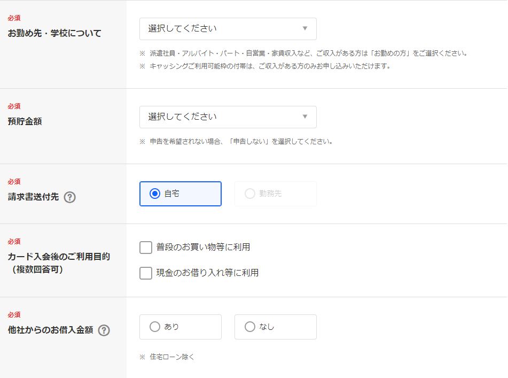This screenshot has height=378, width=508.
Task: Click the お勤め先・学校について field label
Action: point(54,33)
